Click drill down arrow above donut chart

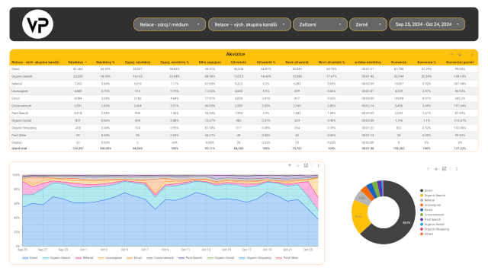point(436,169)
